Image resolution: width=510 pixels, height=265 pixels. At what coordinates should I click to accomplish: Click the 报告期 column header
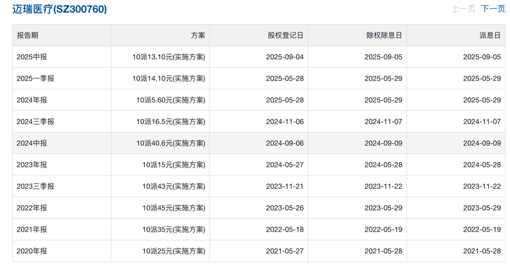click(x=28, y=36)
